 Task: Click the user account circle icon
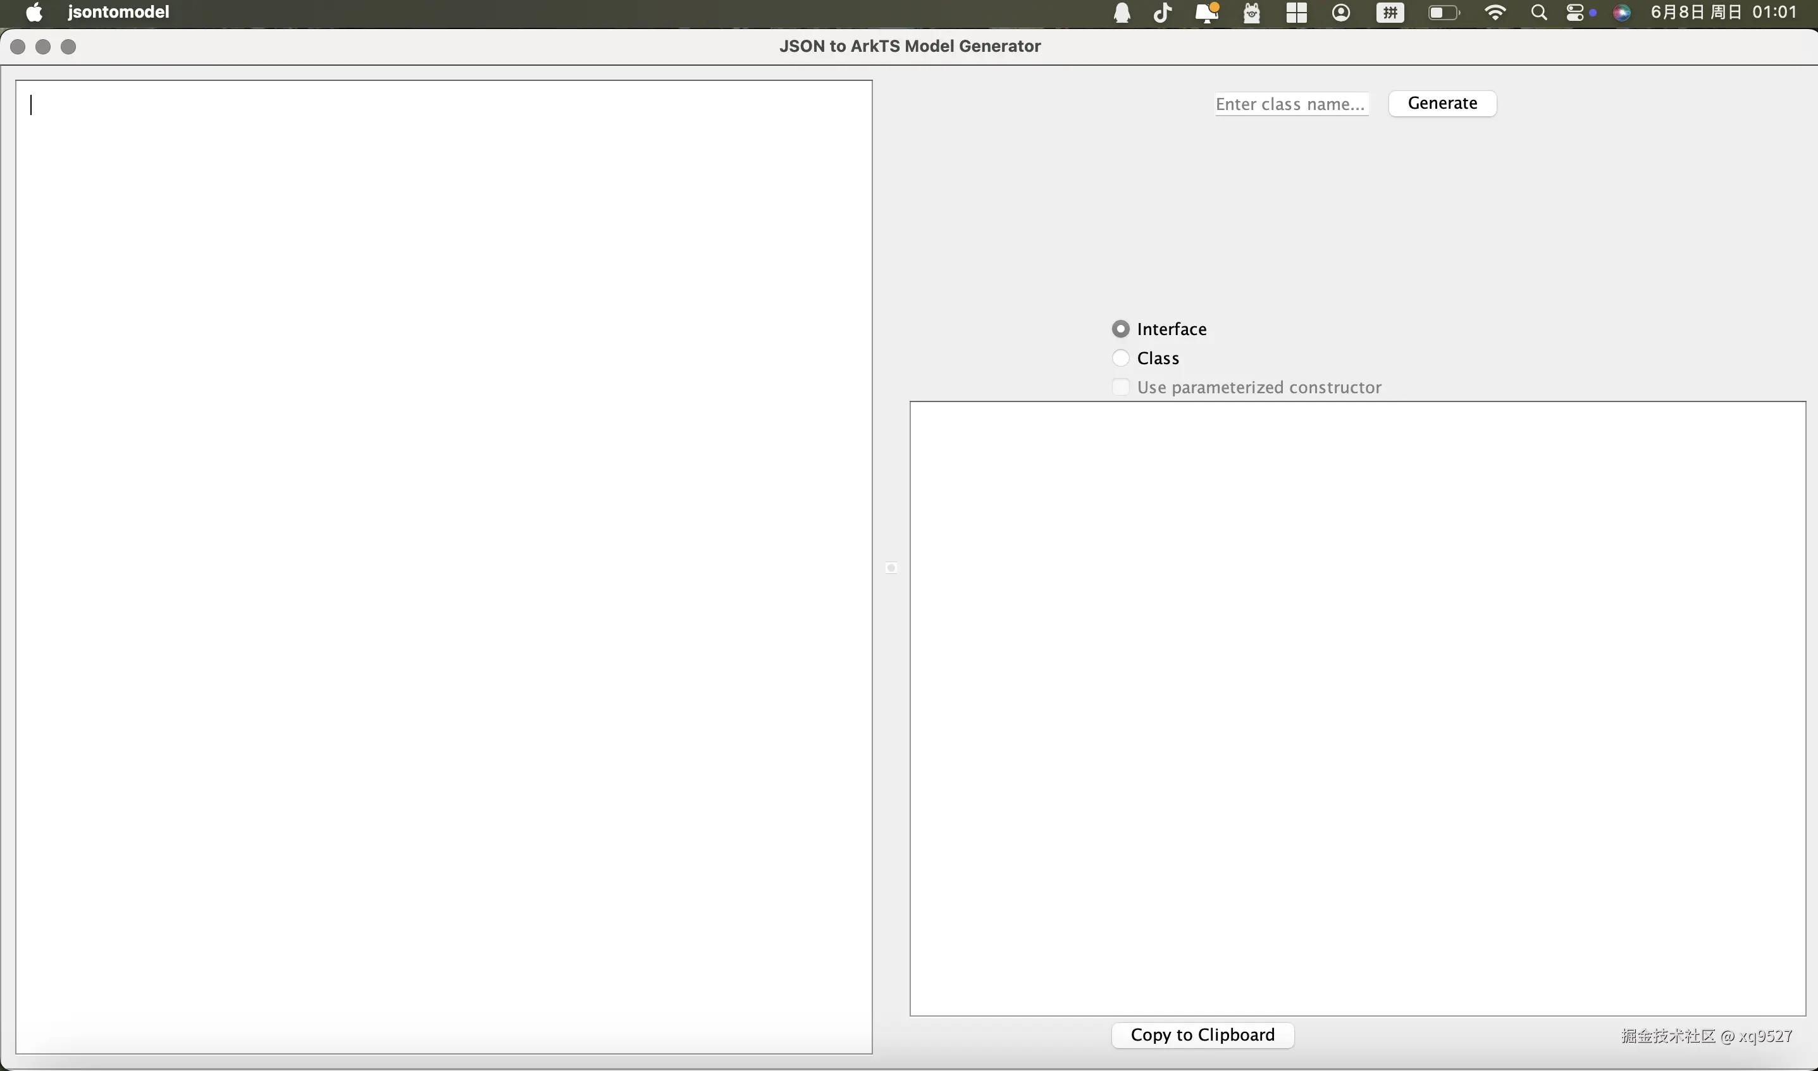coord(1341,13)
